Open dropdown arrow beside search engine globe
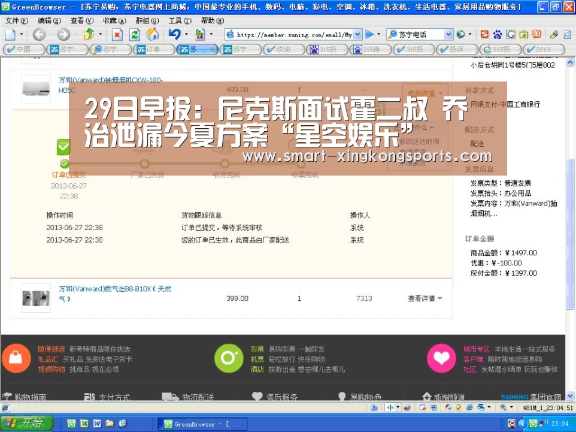This screenshot has width=576, height=432. coord(470,35)
